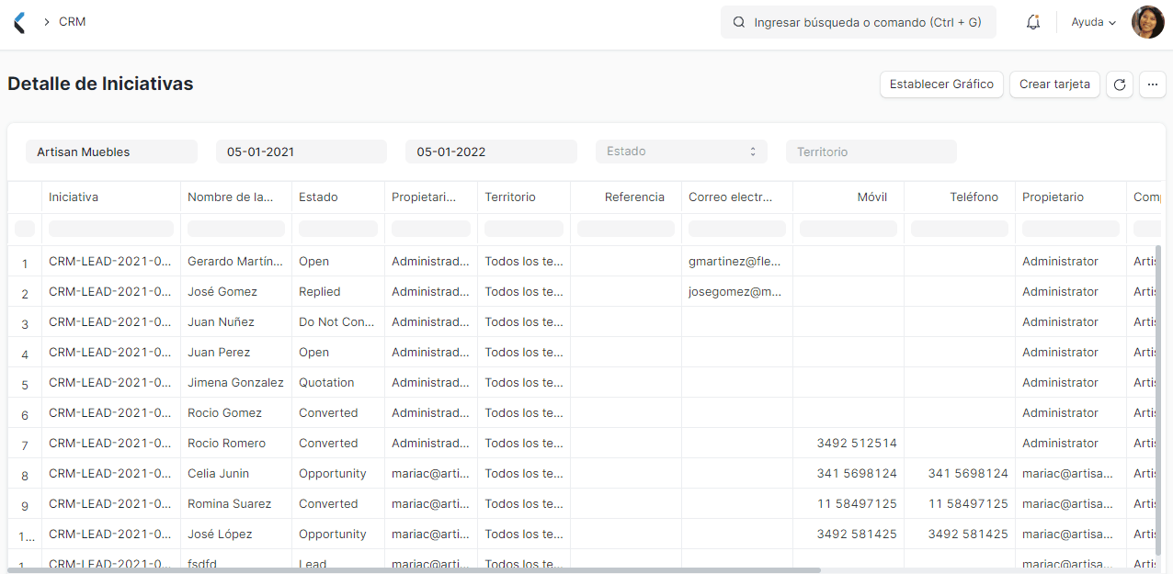This screenshot has height=574, width=1173.
Task: Change the 05-01-2022 end date
Action: click(x=491, y=152)
